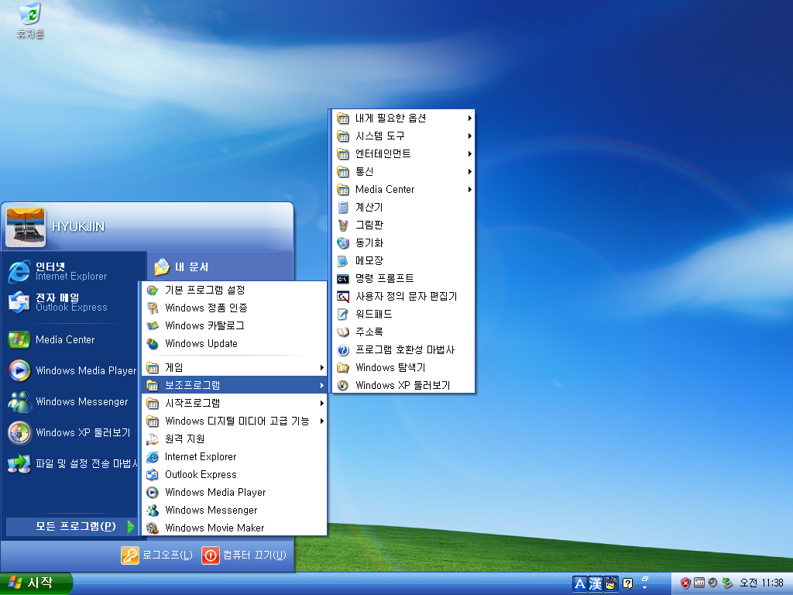
Task: Launch Media Center from left start panel
Action: pyautogui.click(x=70, y=339)
